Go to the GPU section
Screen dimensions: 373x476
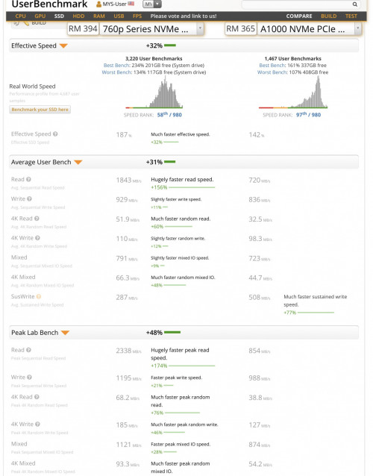point(40,16)
